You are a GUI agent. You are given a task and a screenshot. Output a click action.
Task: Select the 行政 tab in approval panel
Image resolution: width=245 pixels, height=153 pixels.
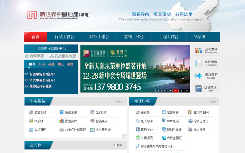tap(42, 64)
